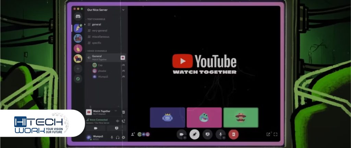Click the activity icon beside phoebe
Screen dimensions: 351x148
tap(123, 71)
